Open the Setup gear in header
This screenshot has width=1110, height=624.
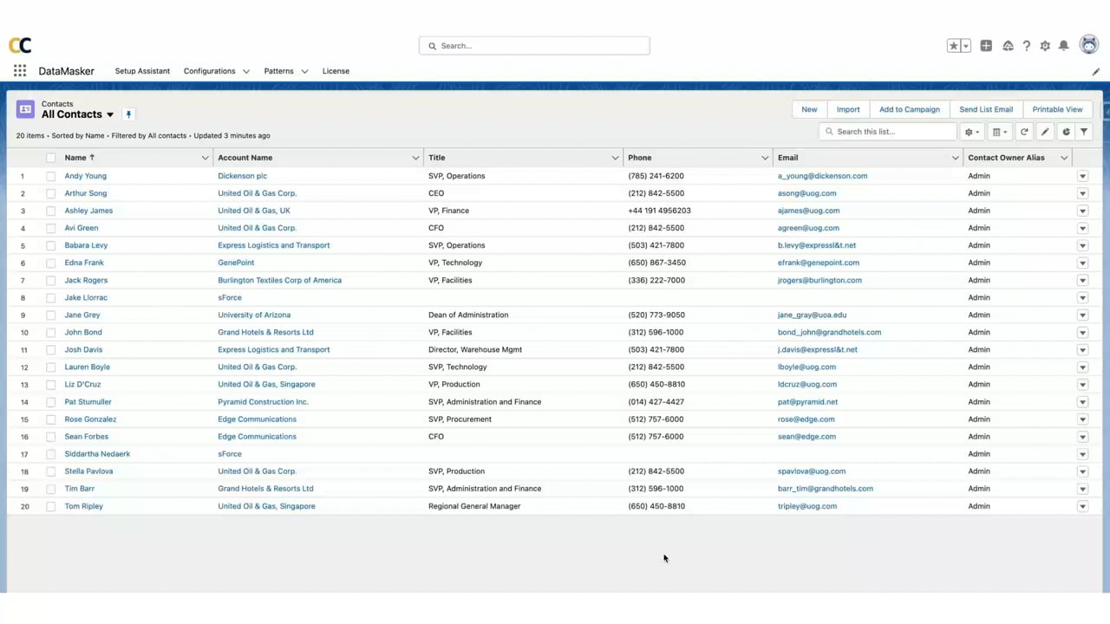pyautogui.click(x=1045, y=46)
